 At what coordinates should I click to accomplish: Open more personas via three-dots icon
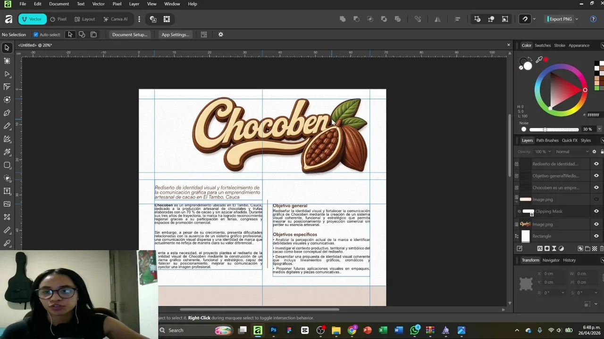click(139, 19)
